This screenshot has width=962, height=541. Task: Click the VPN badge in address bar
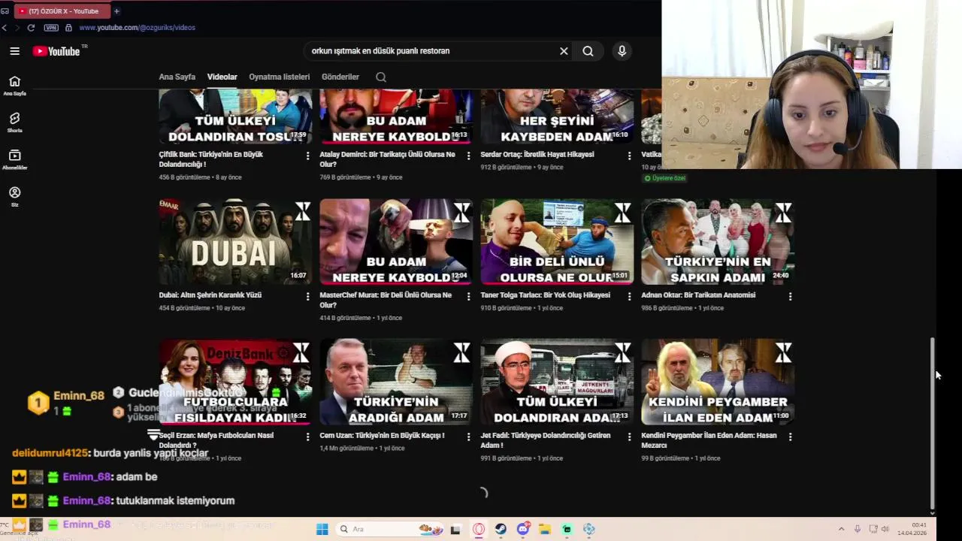pyautogui.click(x=51, y=28)
